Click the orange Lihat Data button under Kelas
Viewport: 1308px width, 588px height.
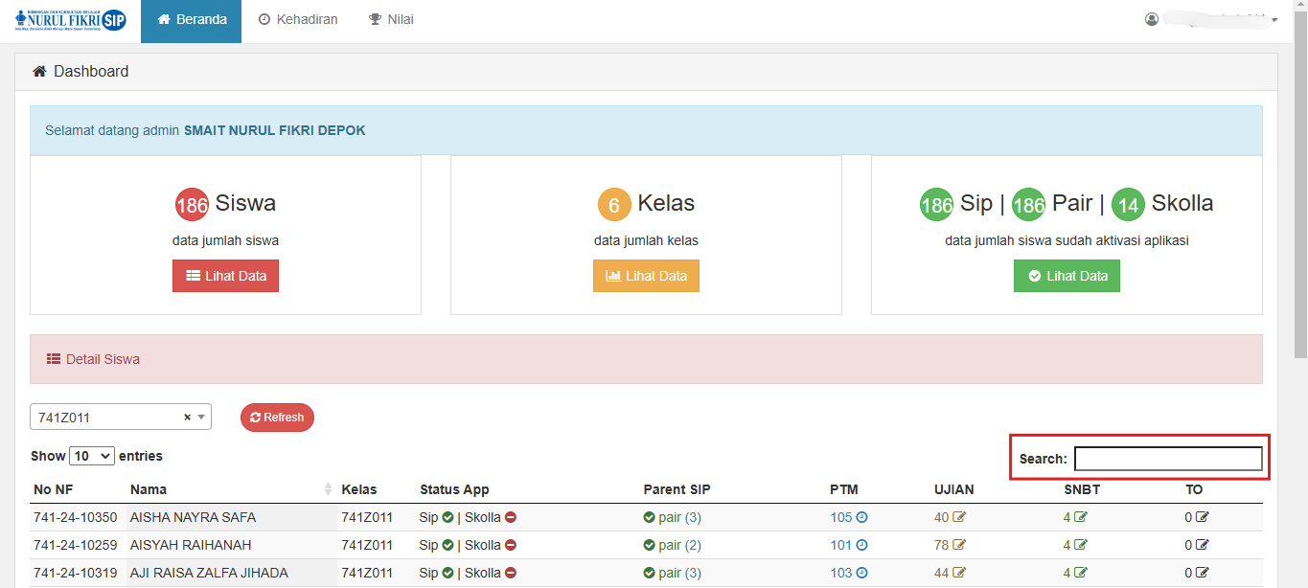click(646, 276)
